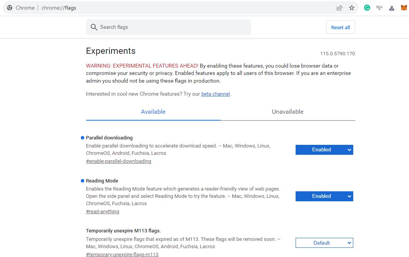
Task: Switch to the Available tab
Action: (x=153, y=112)
